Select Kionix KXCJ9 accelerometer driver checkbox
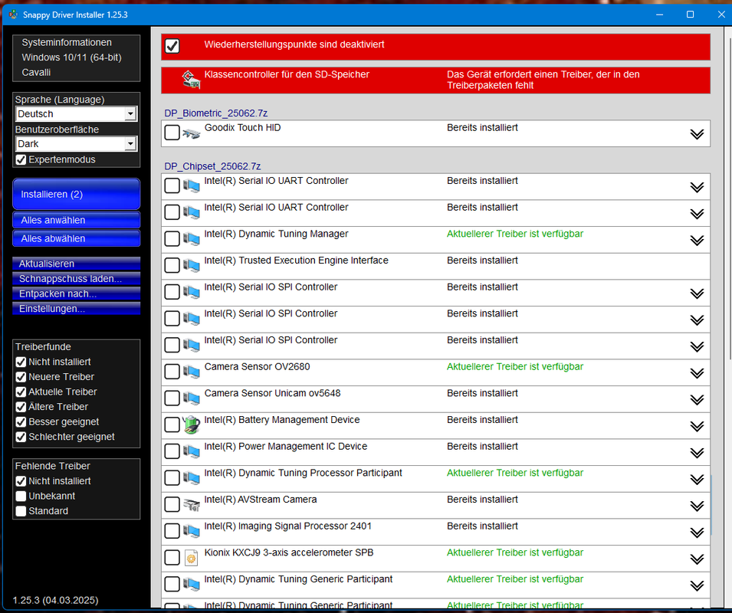This screenshot has height=613, width=732. 172,558
